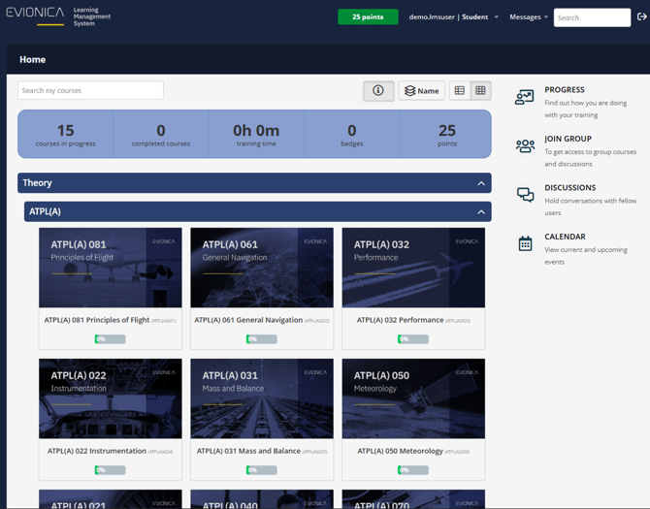Open the CALENDAR link

pyautogui.click(x=565, y=237)
